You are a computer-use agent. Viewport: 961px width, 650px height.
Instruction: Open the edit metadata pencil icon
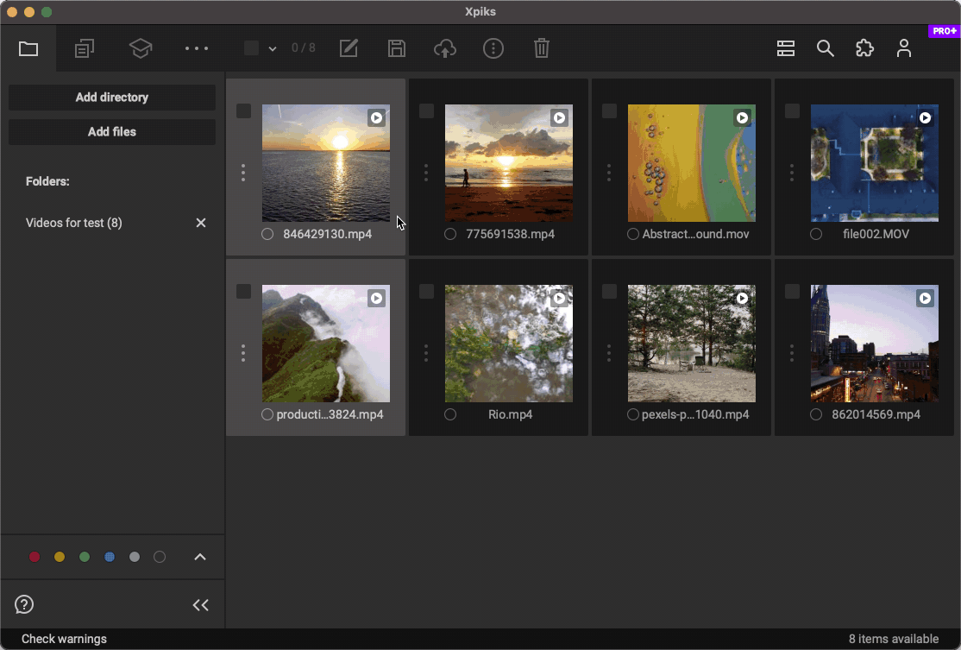coord(349,48)
